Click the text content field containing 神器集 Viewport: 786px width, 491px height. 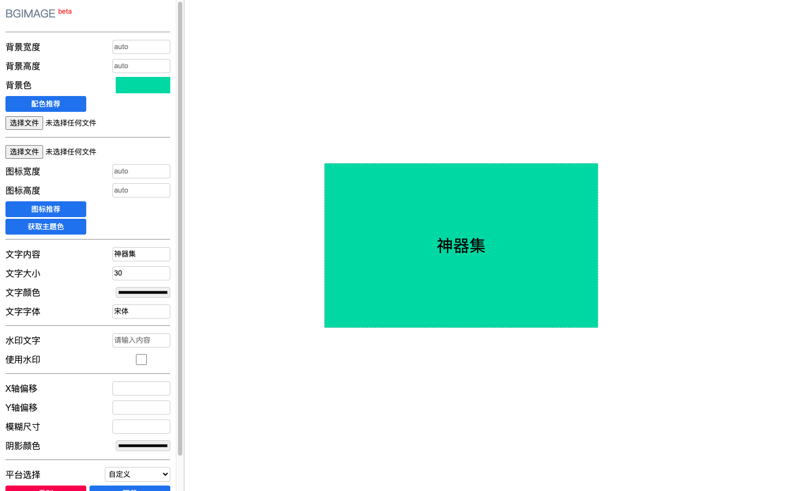tap(141, 254)
